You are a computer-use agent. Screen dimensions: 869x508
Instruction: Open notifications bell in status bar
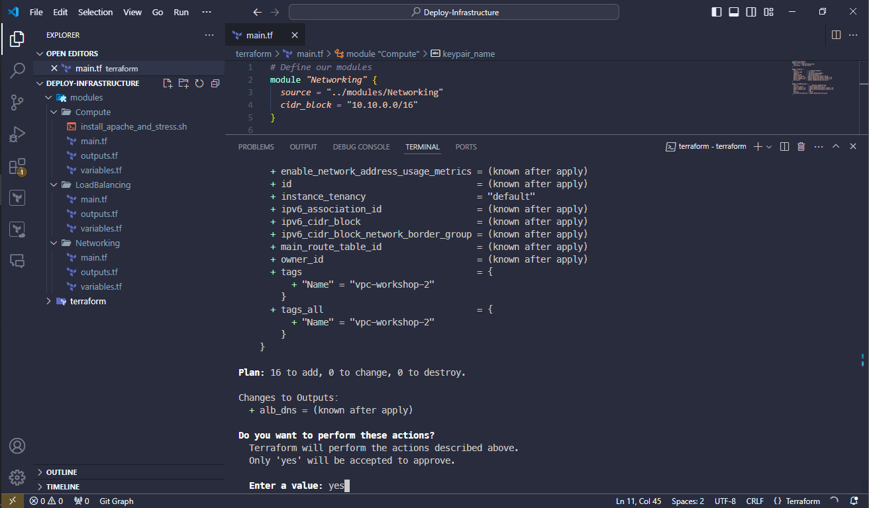(x=854, y=501)
